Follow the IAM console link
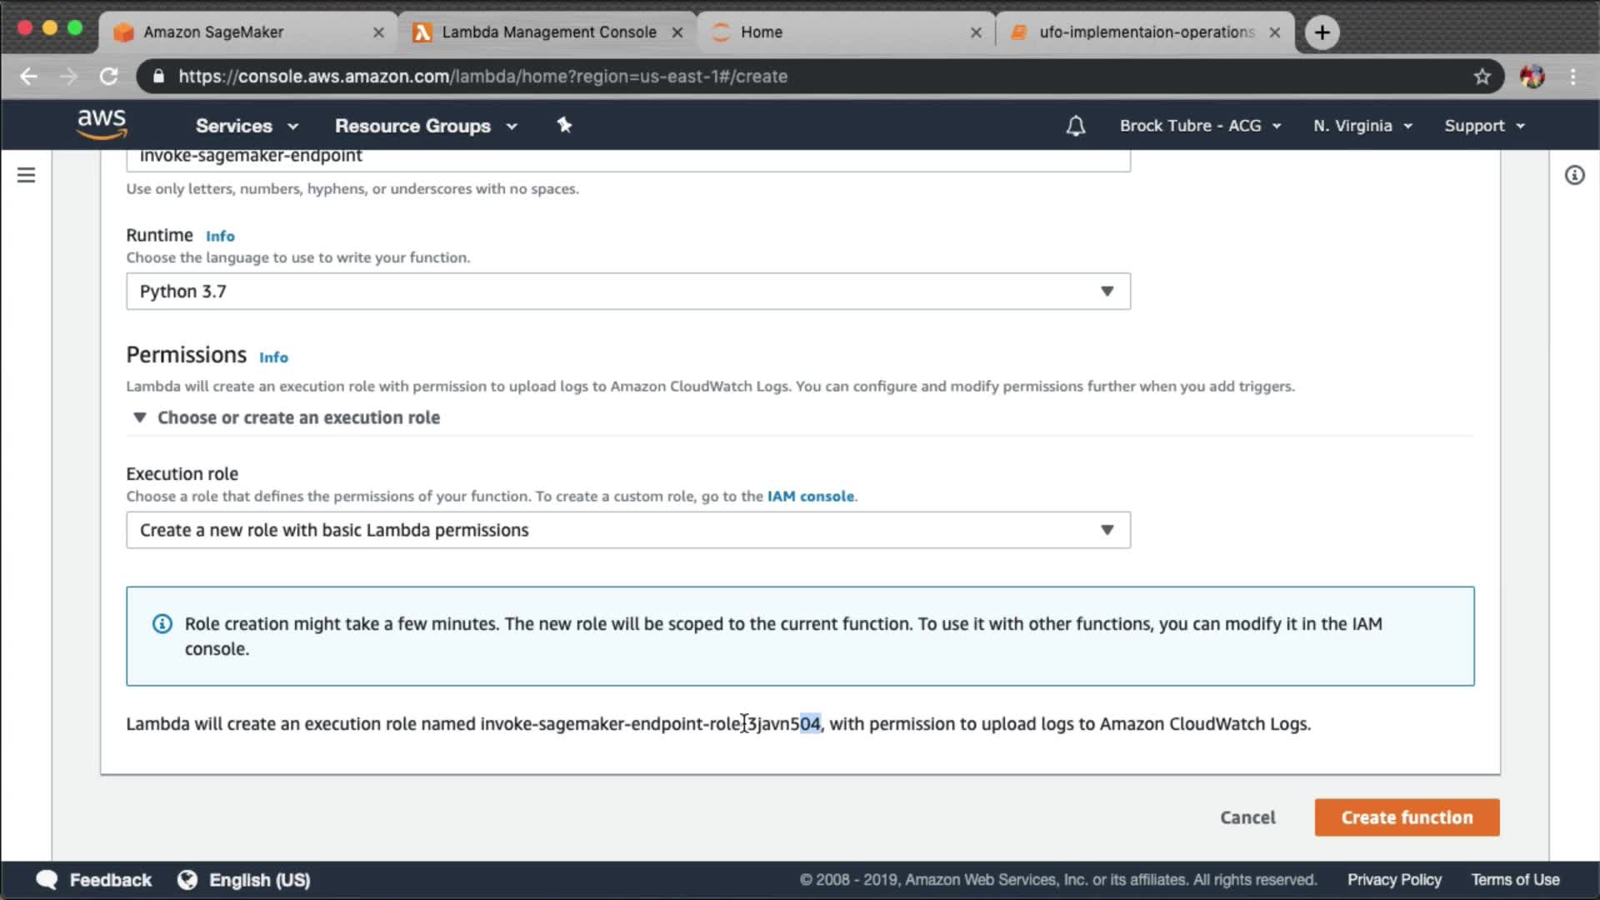 [x=810, y=497]
